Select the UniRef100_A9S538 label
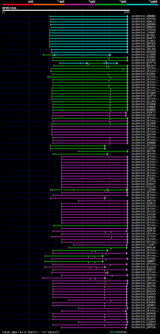The width and height of the screenshot is (160, 334). [143, 52]
